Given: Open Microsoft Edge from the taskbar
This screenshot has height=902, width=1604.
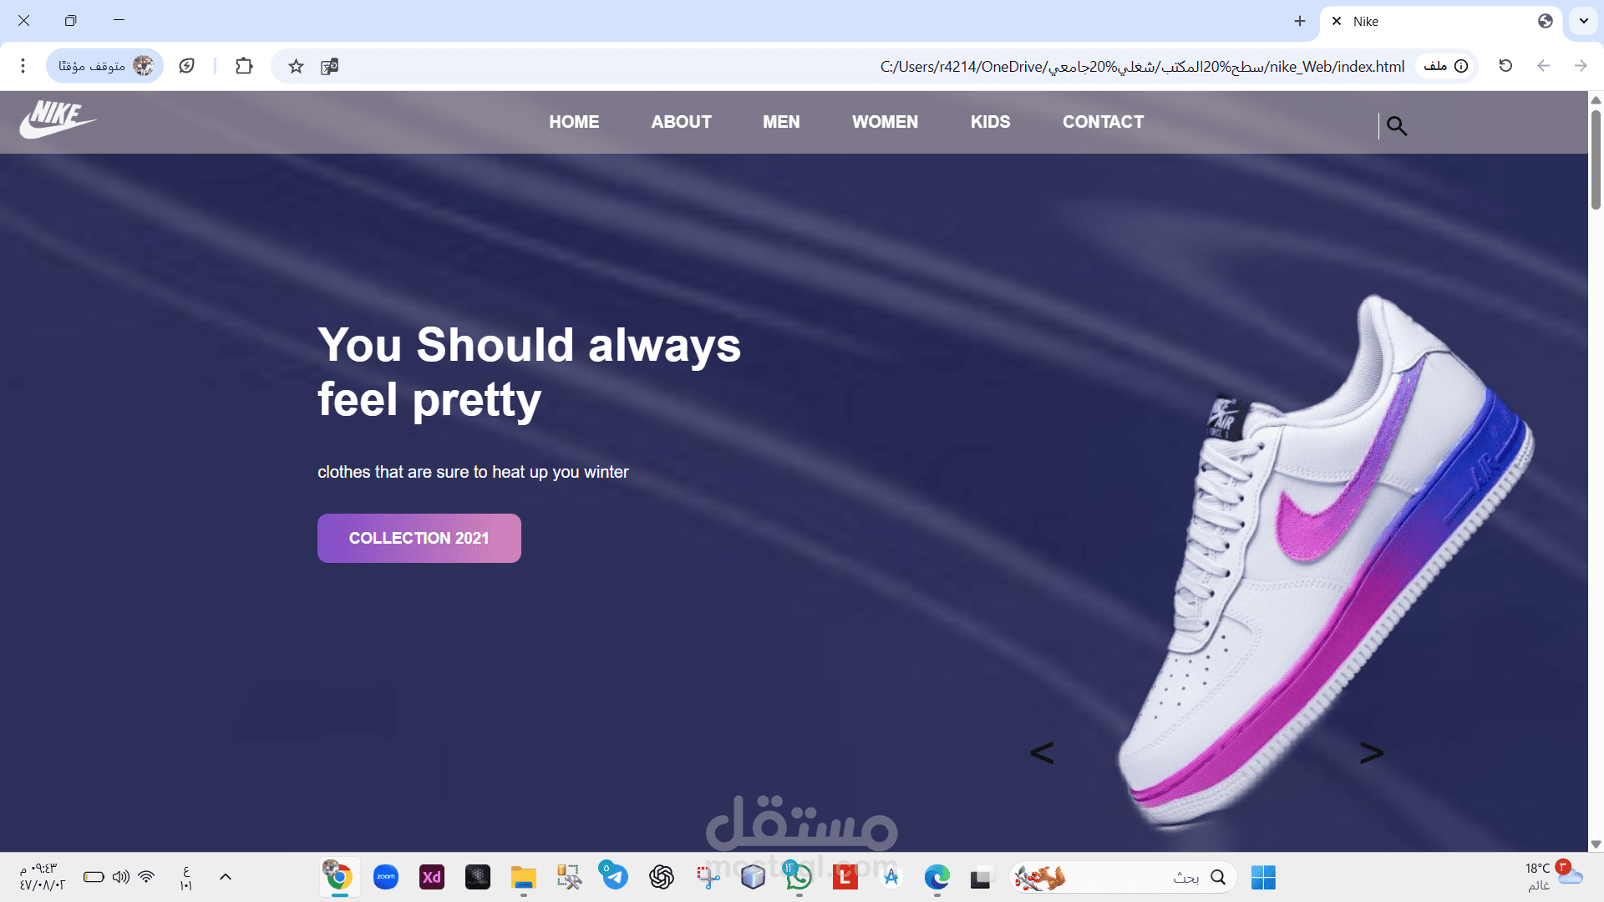Looking at the screenshot, I should 937,877.
